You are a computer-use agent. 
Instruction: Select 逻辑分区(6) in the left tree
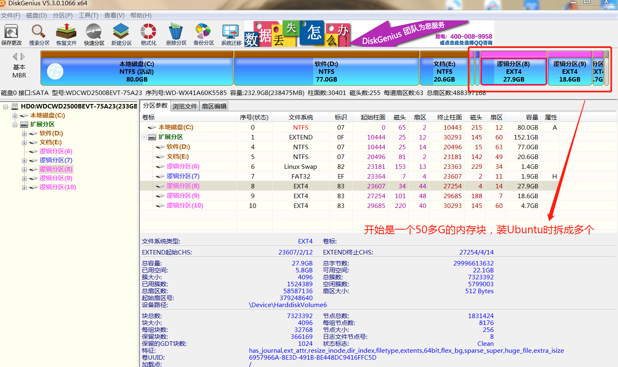pos(56,151)
